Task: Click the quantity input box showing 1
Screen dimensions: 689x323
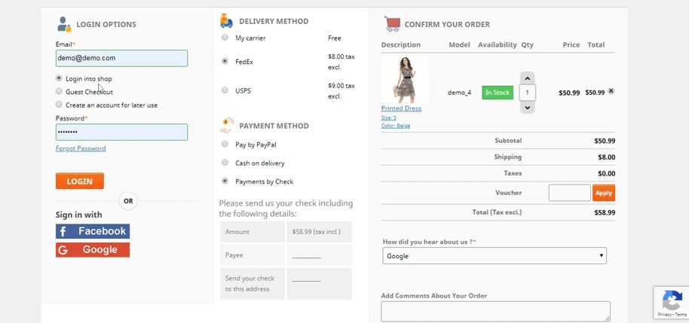Action: pyautogui.click(x=527, y=93)
